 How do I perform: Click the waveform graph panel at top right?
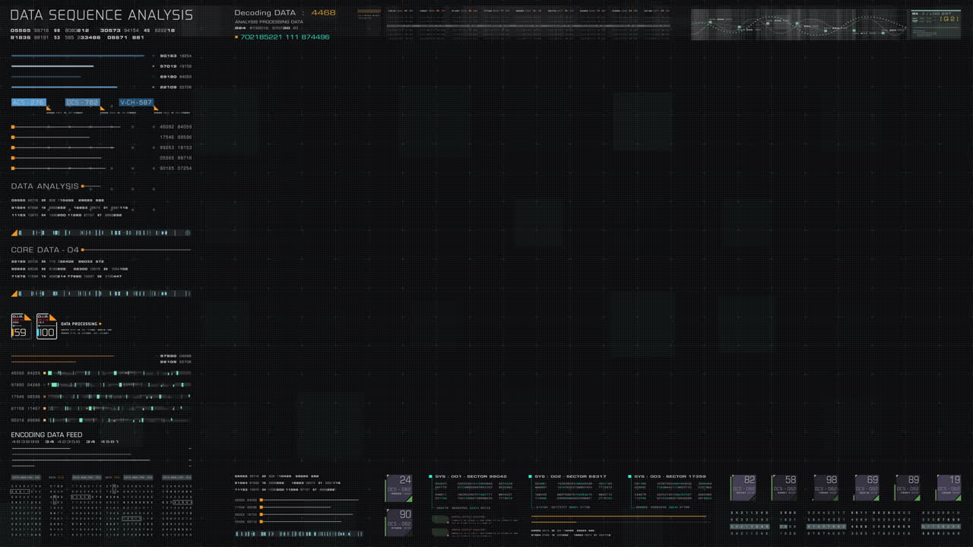[x=799, y=24]
